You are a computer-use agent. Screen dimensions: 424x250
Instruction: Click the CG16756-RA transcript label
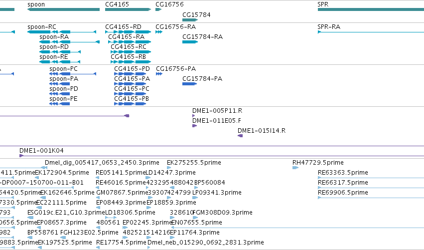[176, 27]
